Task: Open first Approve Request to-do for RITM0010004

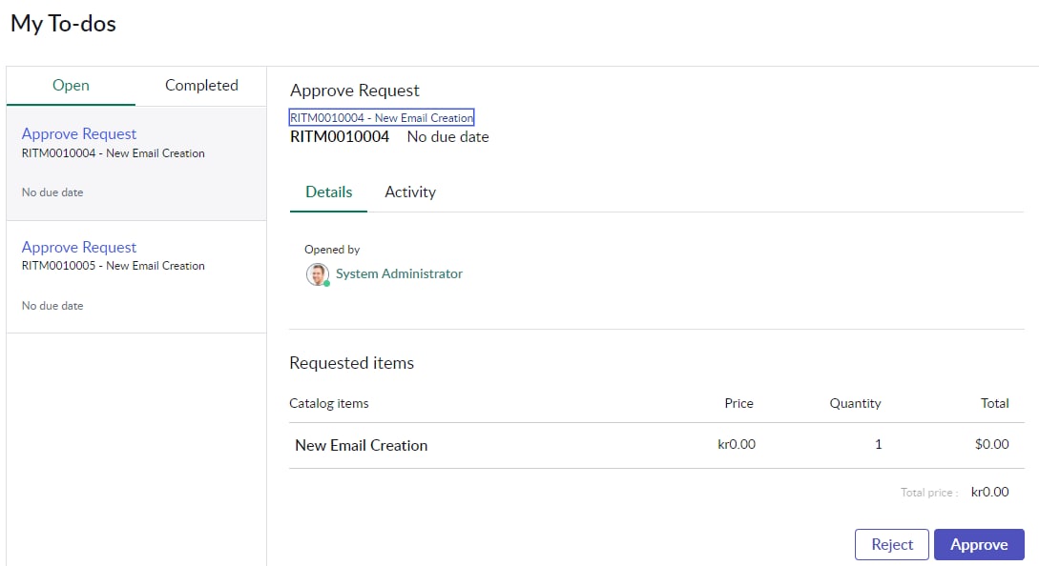Action: [79, 133]
